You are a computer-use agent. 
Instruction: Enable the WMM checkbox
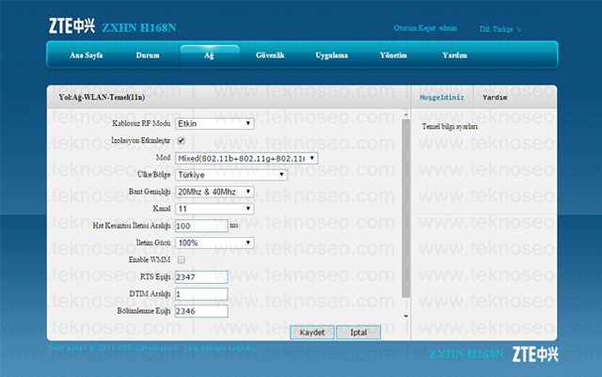click(182, 259)
